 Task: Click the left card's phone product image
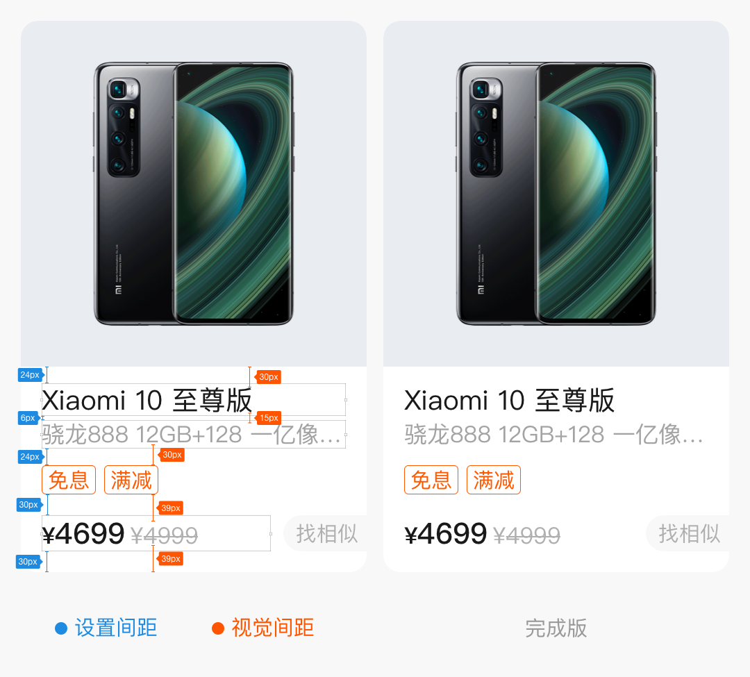pyautogui.click(x=193, y=194)
